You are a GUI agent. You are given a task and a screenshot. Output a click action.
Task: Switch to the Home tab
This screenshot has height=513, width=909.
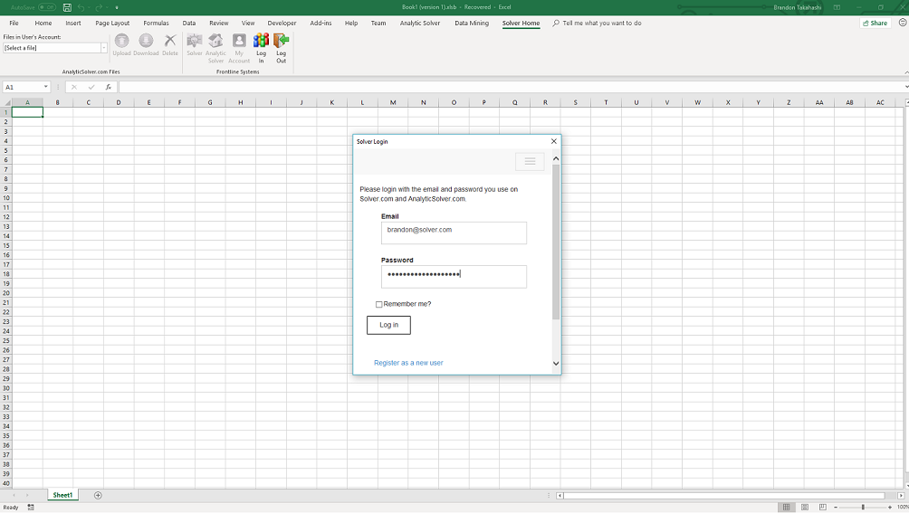pos(43,24)
